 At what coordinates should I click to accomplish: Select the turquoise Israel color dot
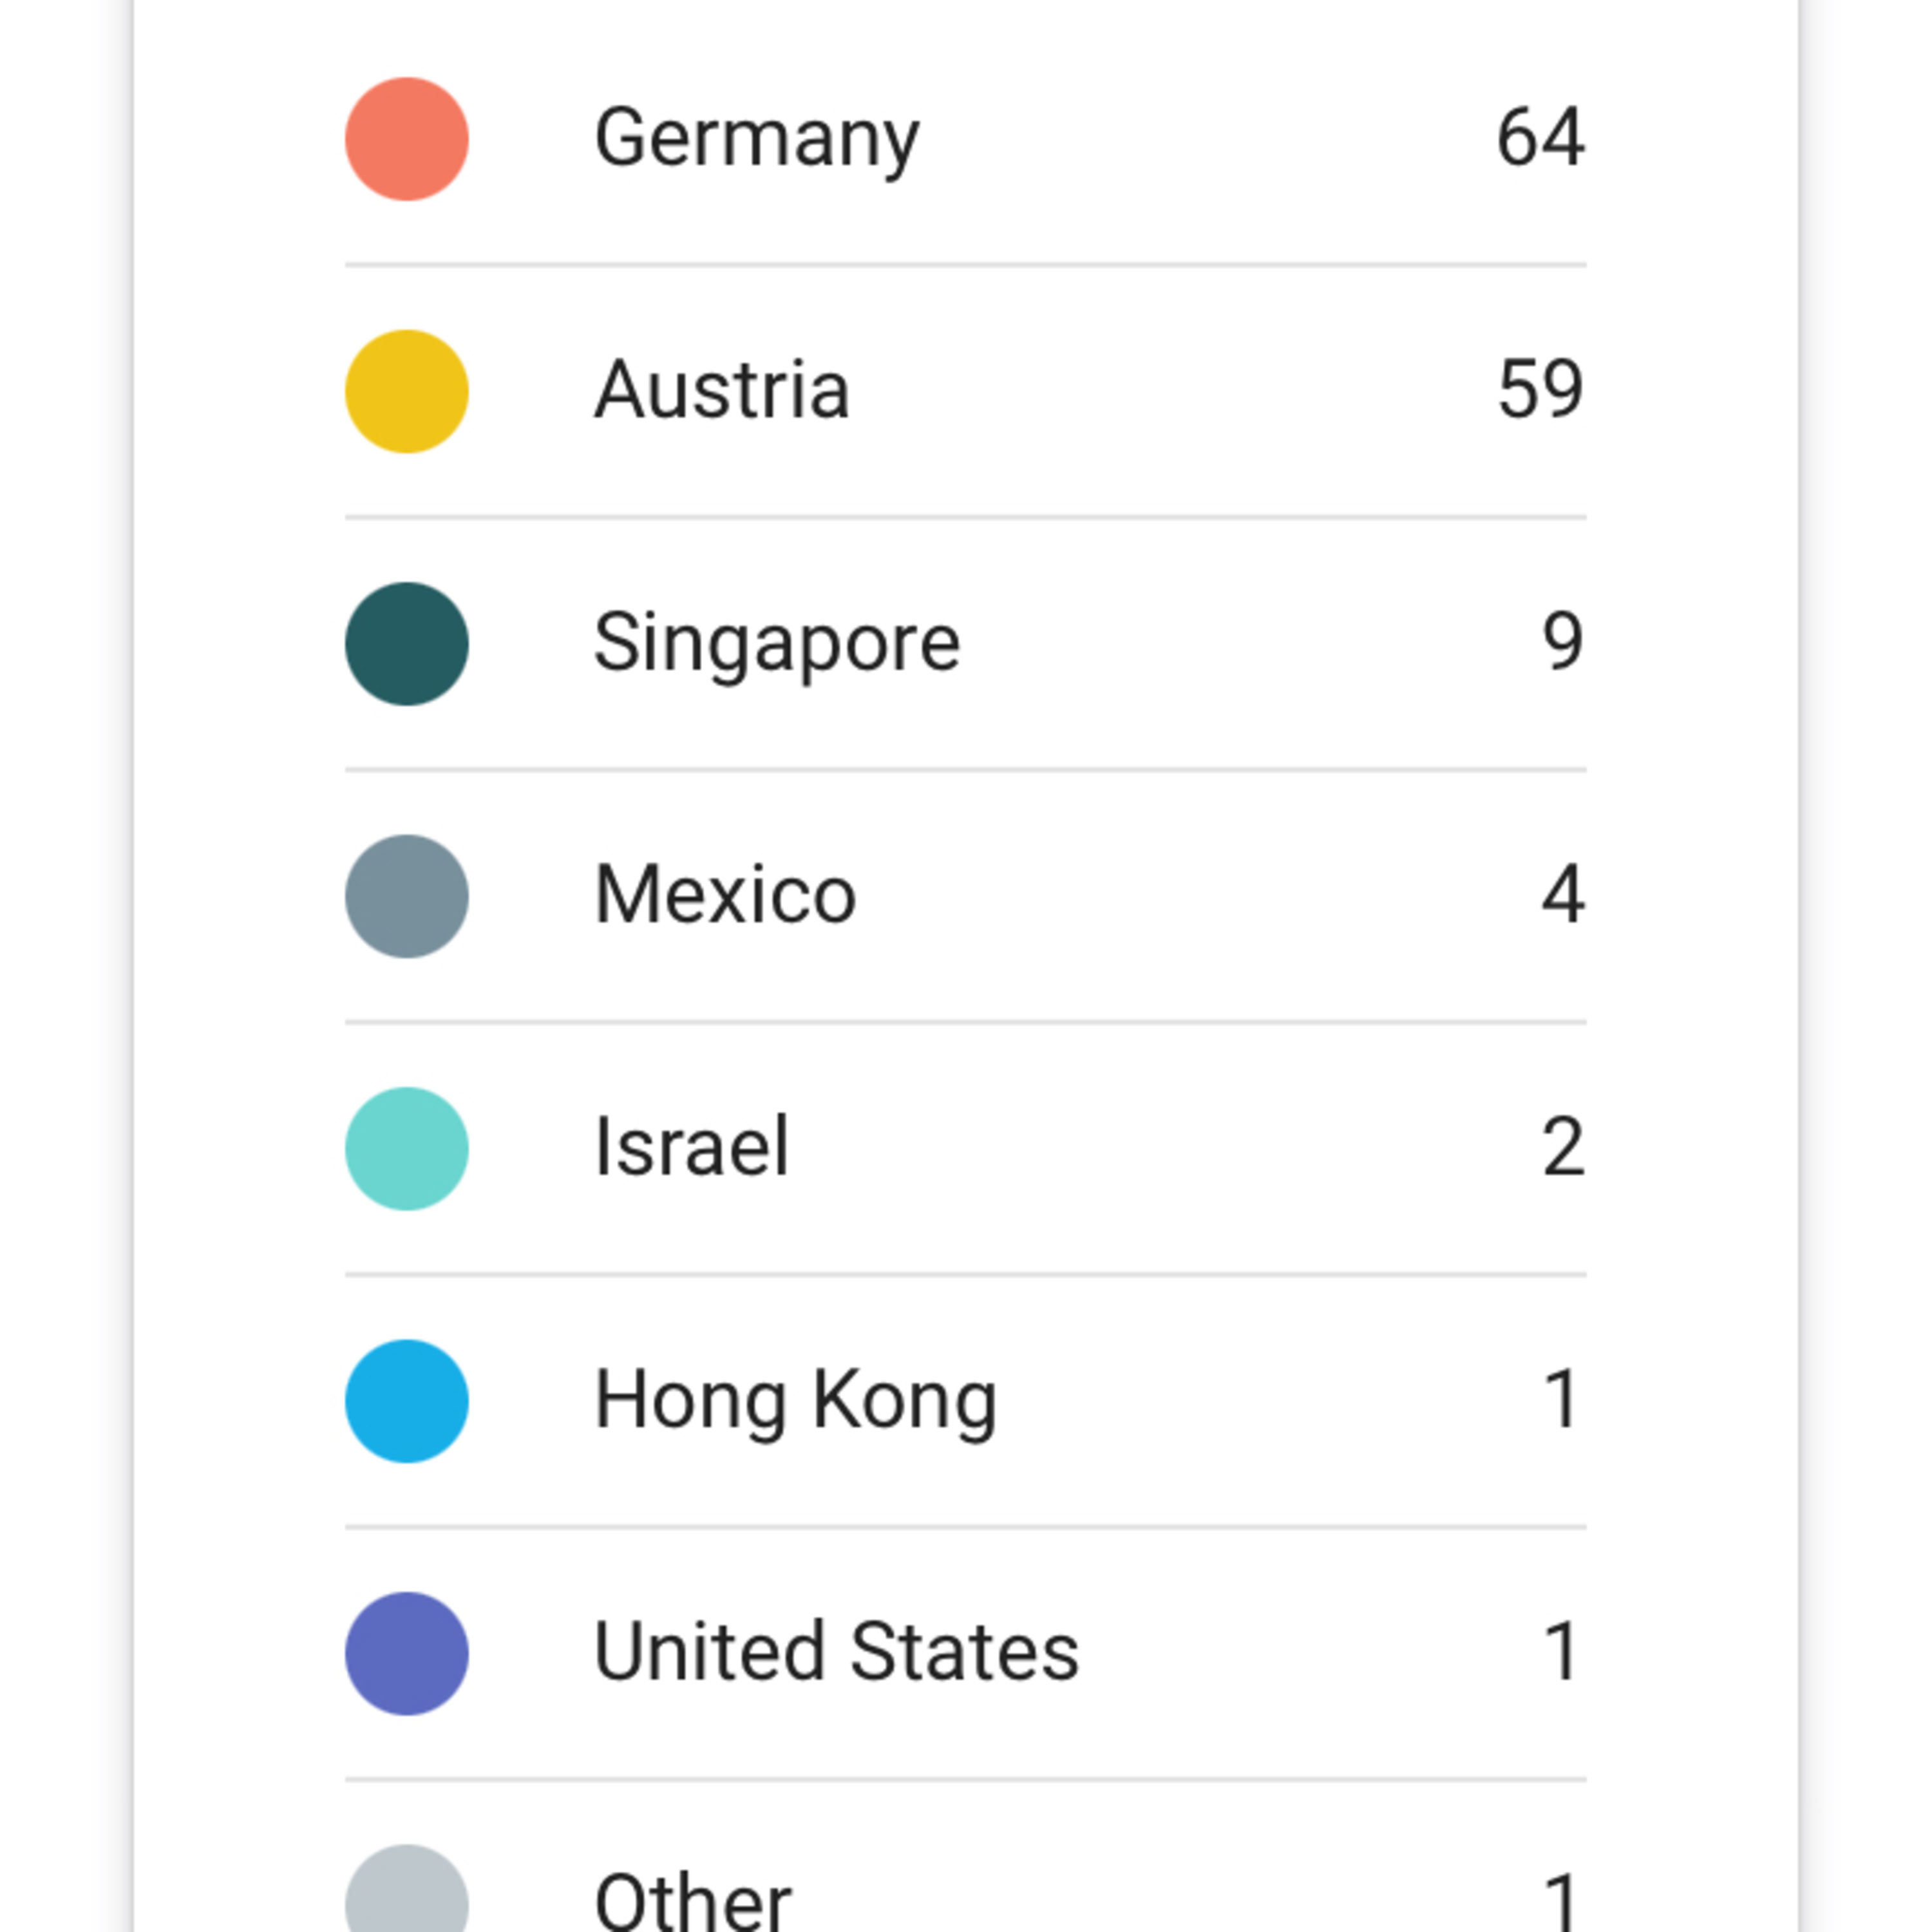[x=407, y=1149]
